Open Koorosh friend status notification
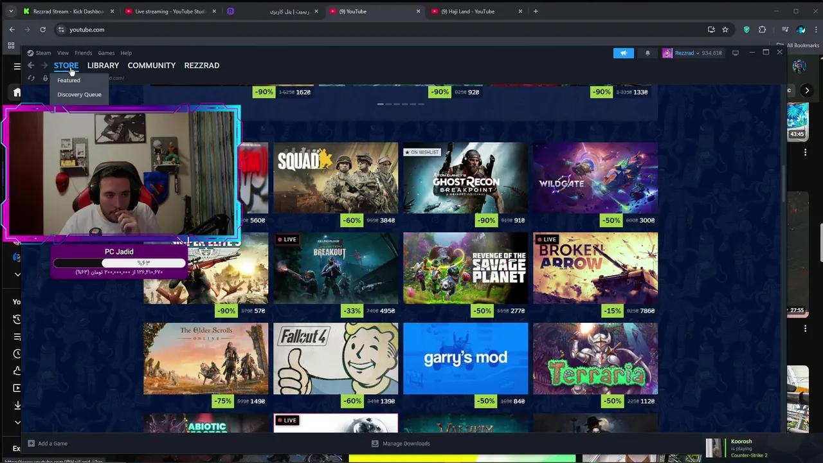The width and height of the screenshot is (823, 463). tap(743, 448)
